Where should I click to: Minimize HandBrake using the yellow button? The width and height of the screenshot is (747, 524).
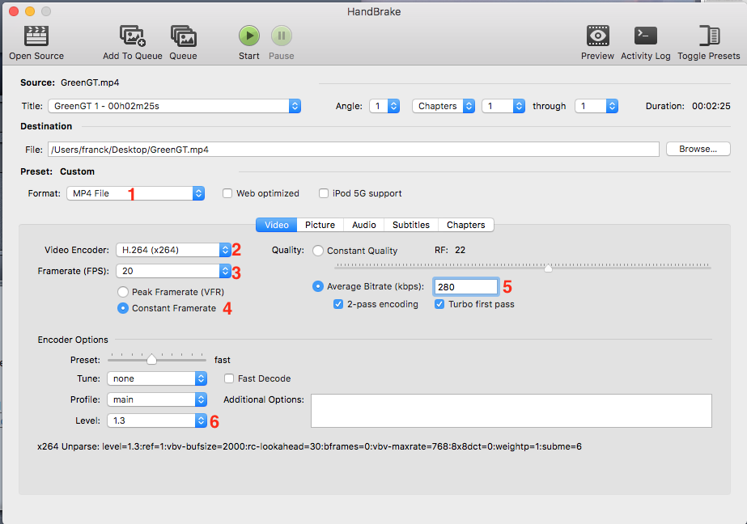[x=29, y=11]
